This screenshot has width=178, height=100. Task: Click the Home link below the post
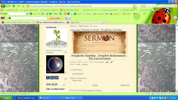95,85
